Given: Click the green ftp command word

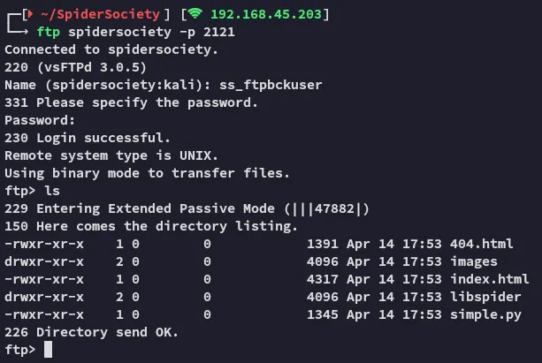Looking at the screenshot, I should tap(49, 32).
